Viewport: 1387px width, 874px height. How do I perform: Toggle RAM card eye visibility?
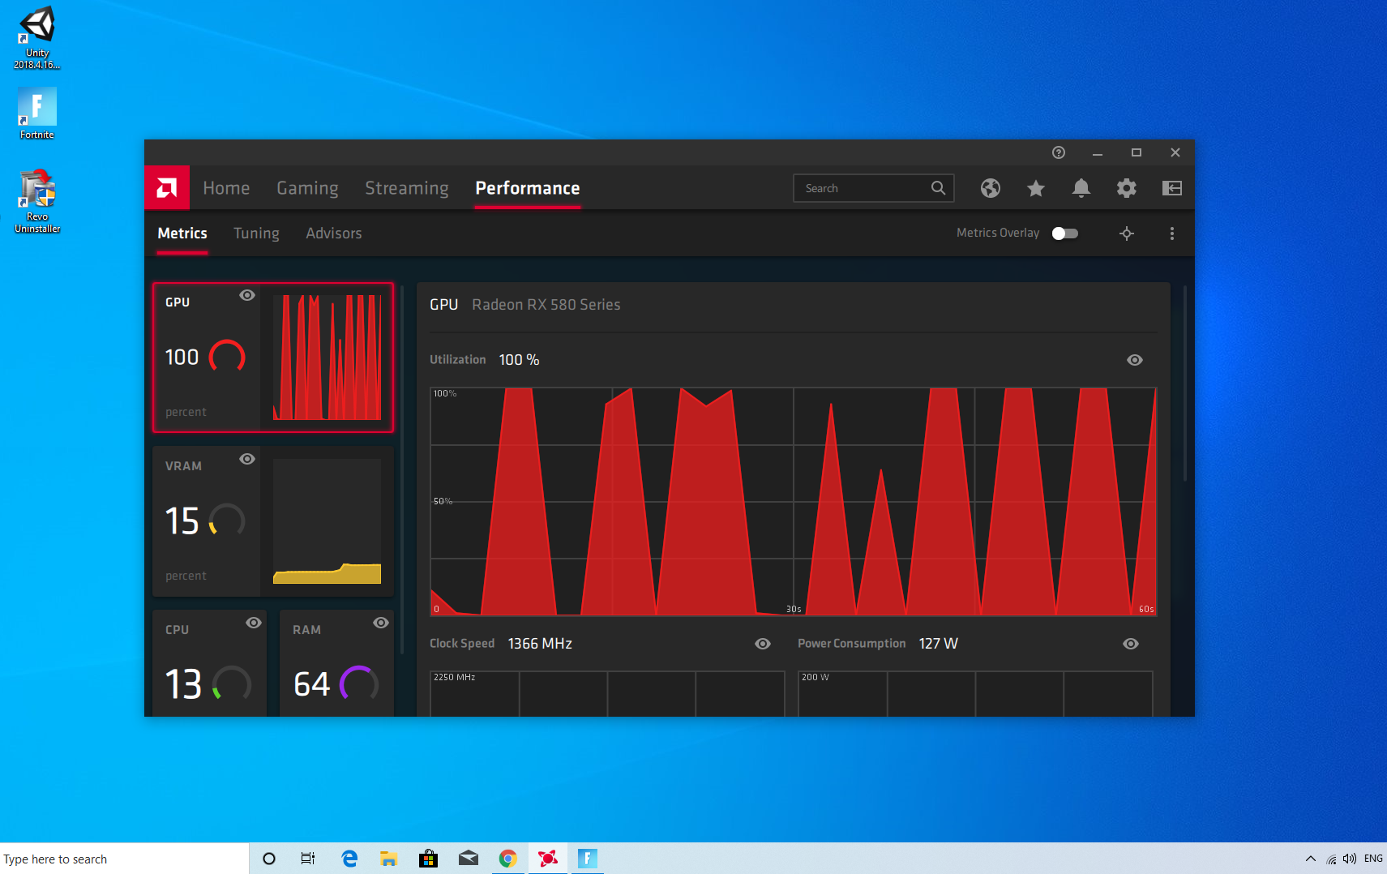click(x=381, y=623)
